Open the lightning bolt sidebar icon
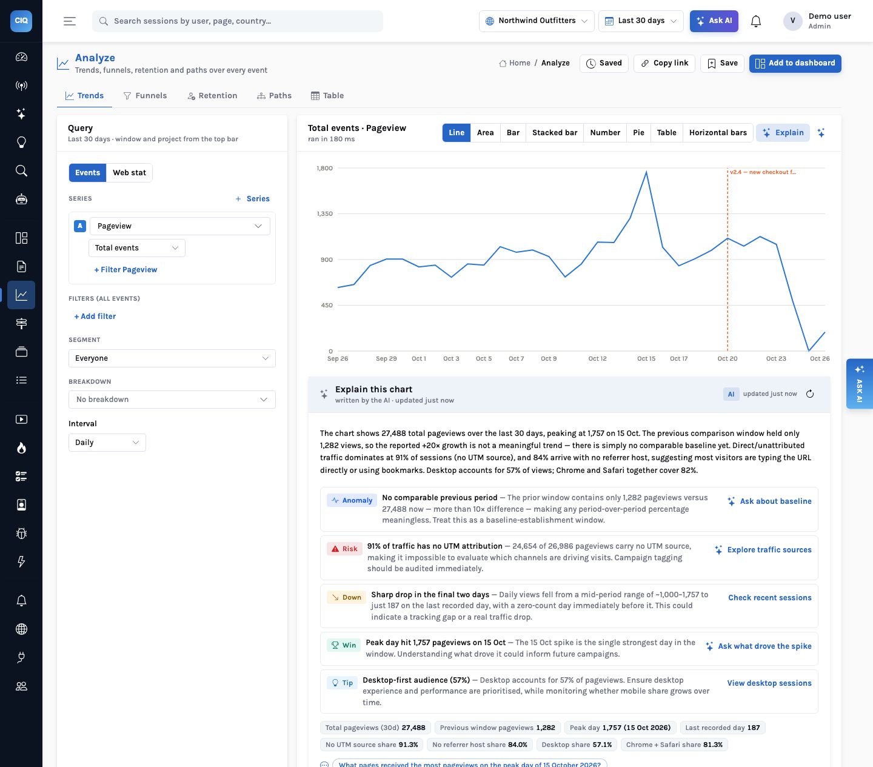The height and width of the screenshot is (767, 873). click(21, 562)
